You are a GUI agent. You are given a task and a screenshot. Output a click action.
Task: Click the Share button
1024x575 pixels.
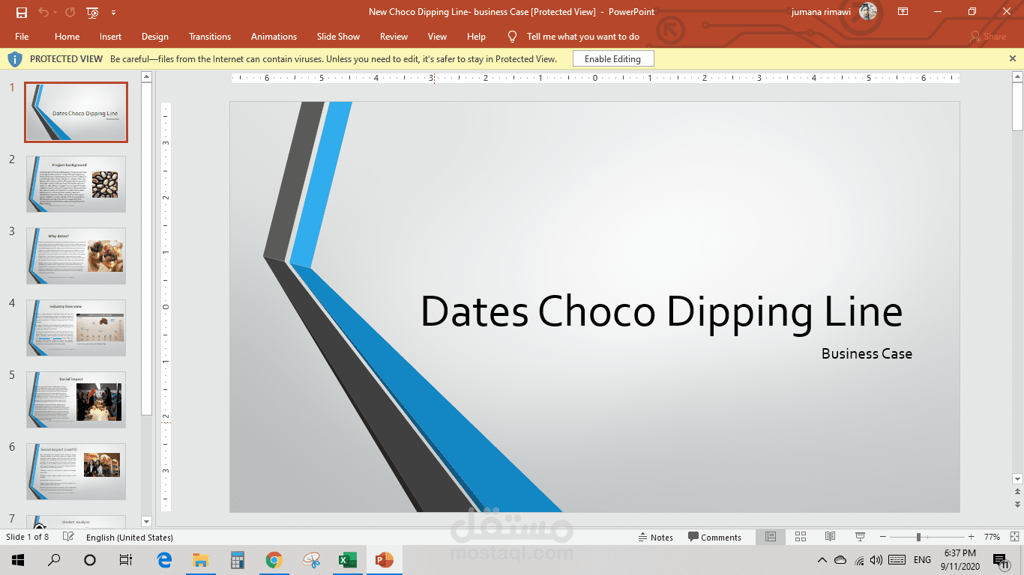pyautogui.click(x=988, y=36)
